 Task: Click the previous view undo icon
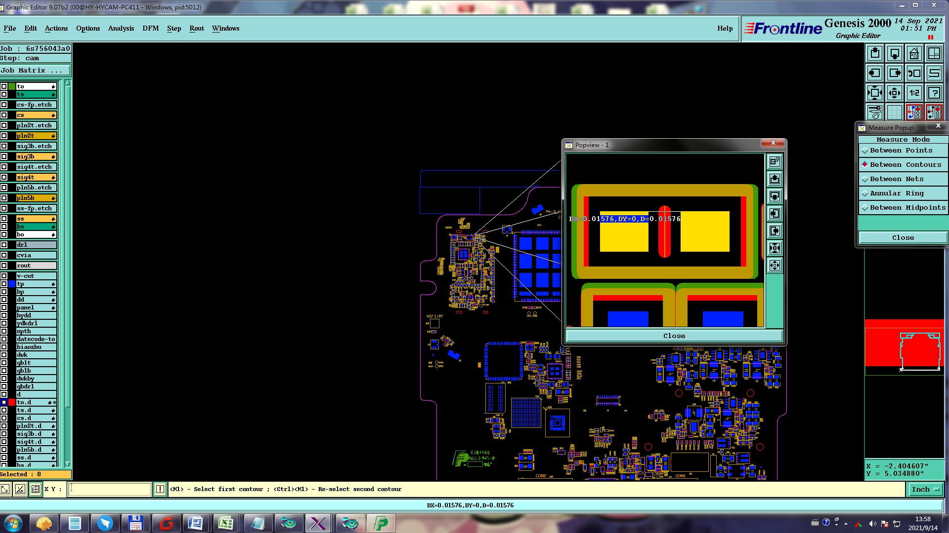[x=914, y=73]
